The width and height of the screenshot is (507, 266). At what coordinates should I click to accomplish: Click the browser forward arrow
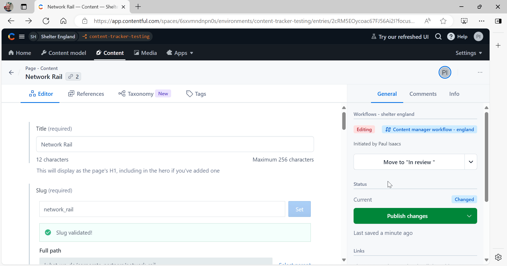click(29, 21)
